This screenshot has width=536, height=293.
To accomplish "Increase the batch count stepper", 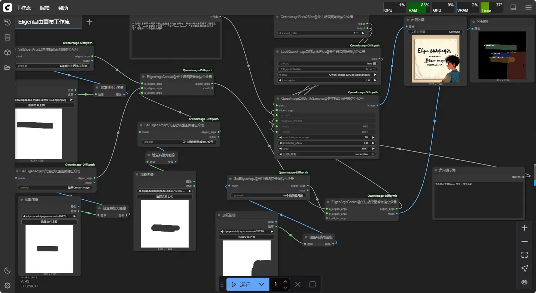I will point(285,281).
